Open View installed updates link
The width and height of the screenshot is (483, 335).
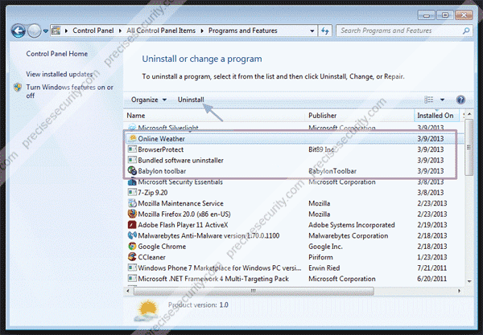59,74
